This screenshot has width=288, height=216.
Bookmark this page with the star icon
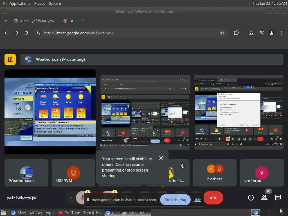click(x=222, y=33)
